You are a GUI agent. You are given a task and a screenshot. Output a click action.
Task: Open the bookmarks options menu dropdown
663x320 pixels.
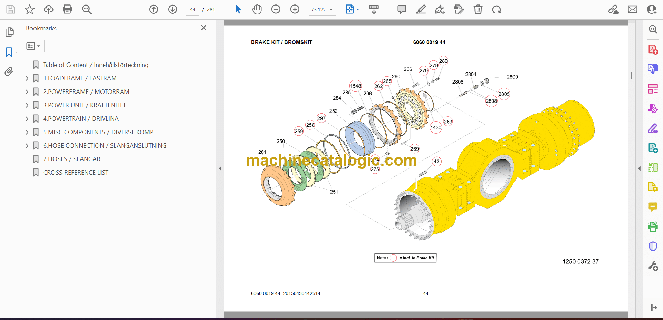pyautogui.click(x=33, y=46)
